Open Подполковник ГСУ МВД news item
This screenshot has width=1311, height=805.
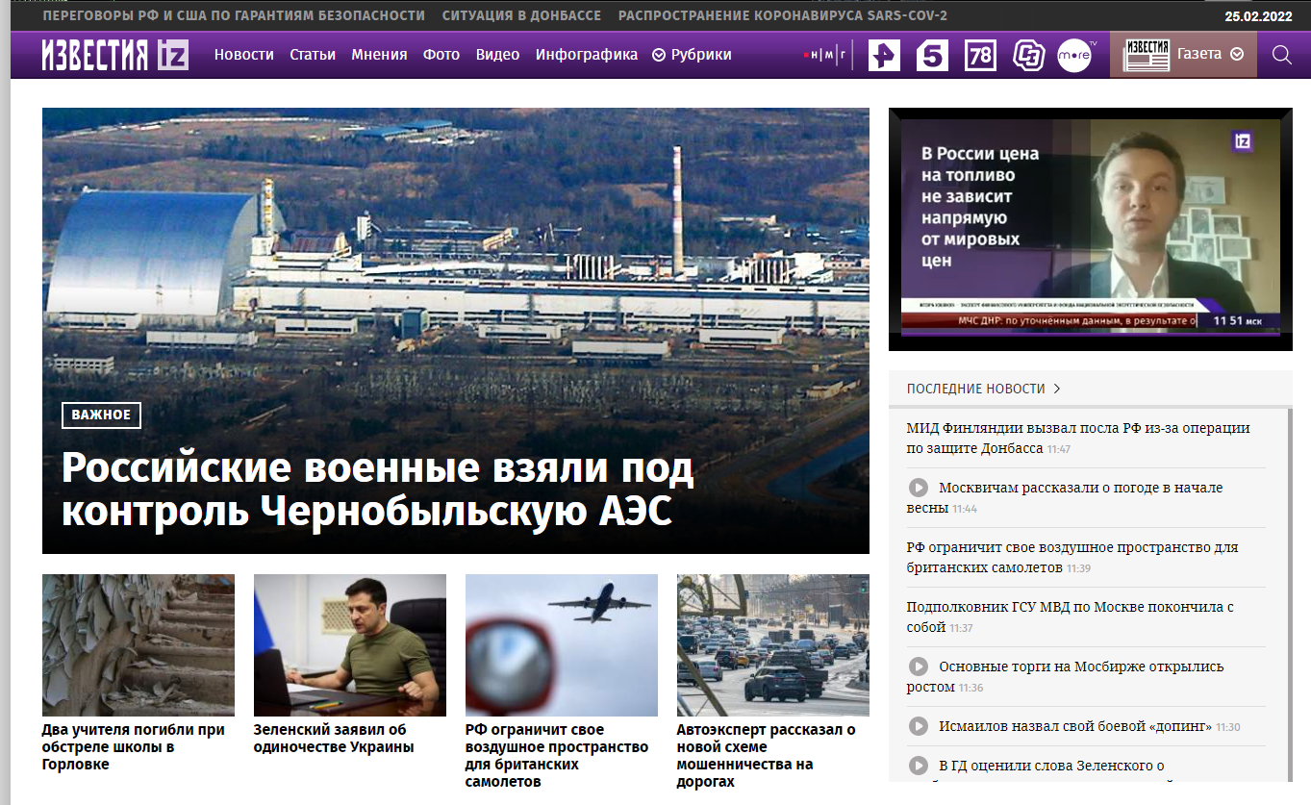[x=1070, y=616]
